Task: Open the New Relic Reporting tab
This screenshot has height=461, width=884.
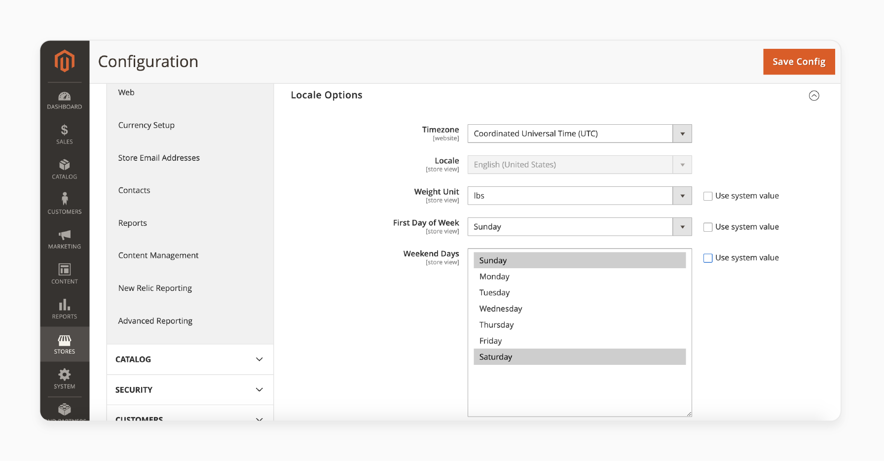Action: [x=155, y=288]
